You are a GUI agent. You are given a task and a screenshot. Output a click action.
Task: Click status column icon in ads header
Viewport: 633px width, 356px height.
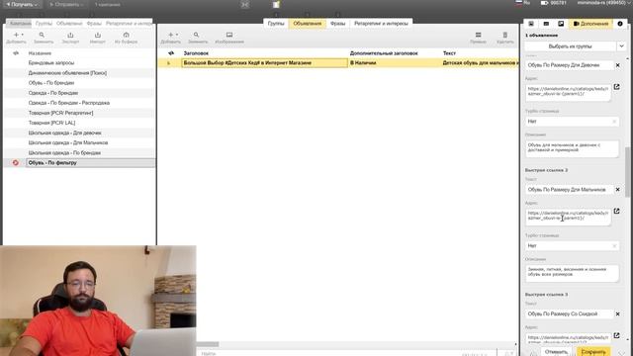coord(171,52)
